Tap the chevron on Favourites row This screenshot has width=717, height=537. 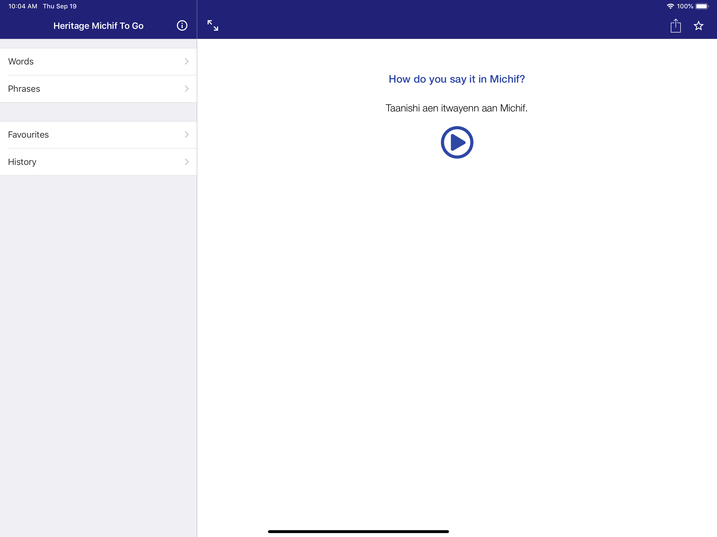point(187,135)
